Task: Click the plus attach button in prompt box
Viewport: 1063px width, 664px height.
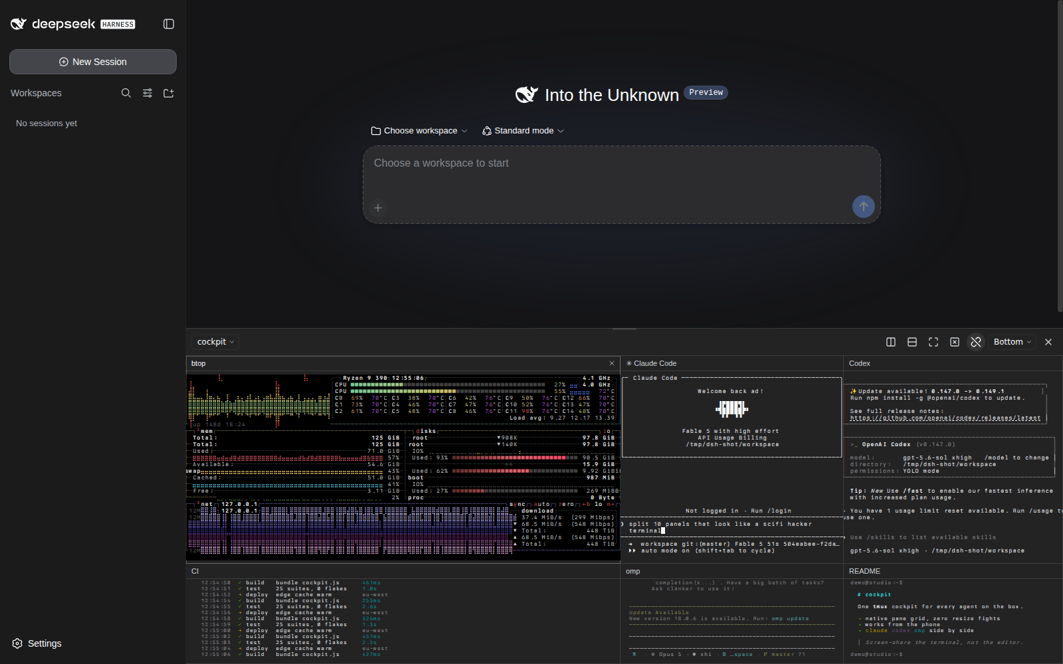Action: [378, 208]
